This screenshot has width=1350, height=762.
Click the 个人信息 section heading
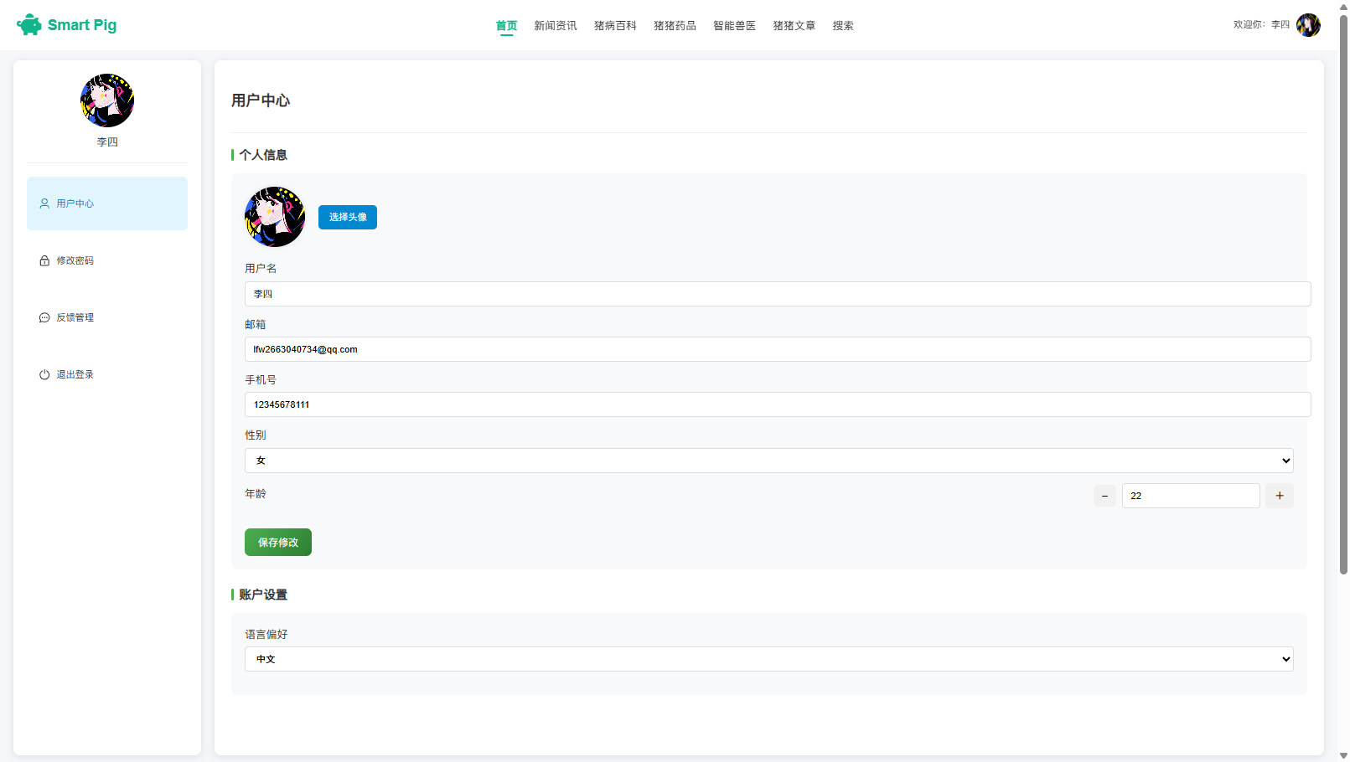263,155
